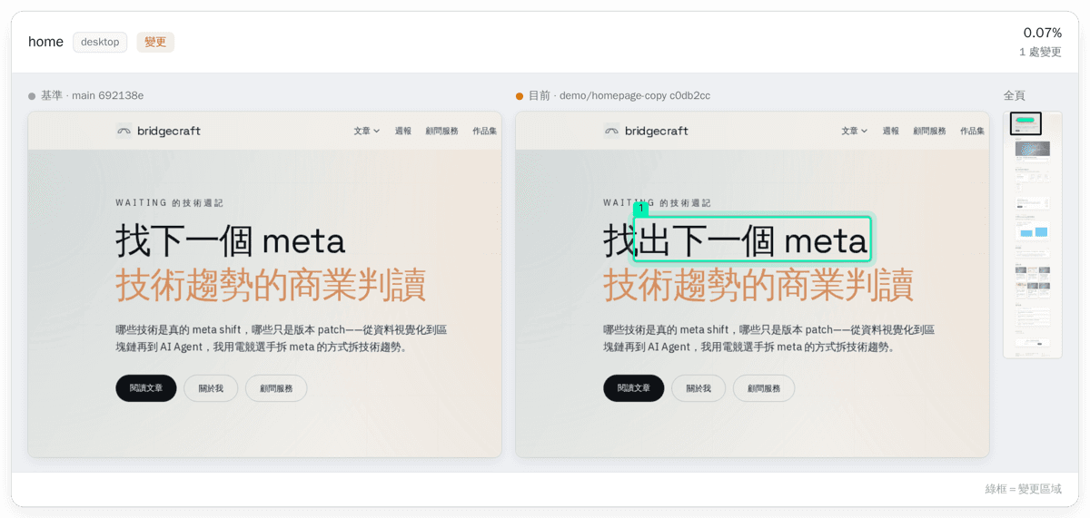This screenshot has width=1090, height=518.
Task: Open 文章 dropdown in baseline screenshot
Action: [x=367, y=131]
